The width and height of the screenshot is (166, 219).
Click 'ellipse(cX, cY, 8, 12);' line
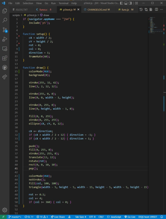coord(46,124)
